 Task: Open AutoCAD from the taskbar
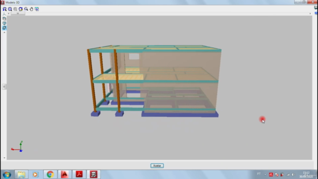[65, 175]
